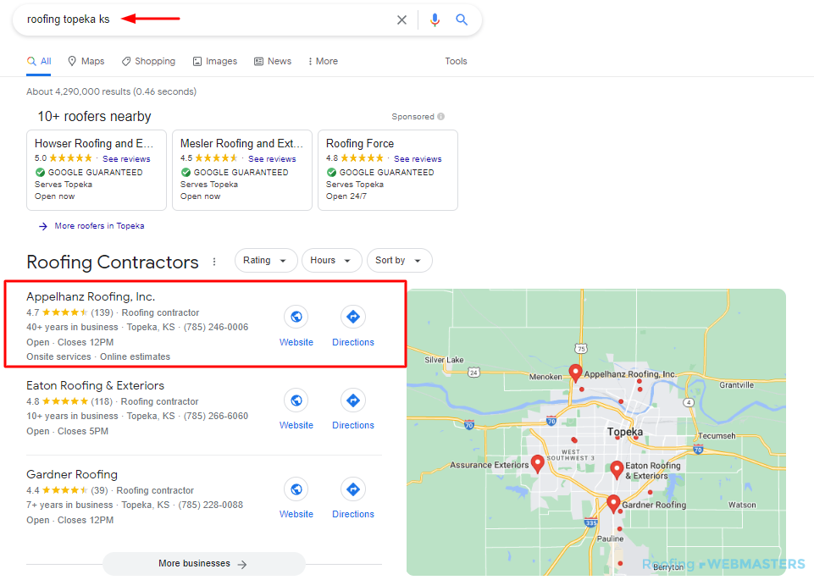Click the Tecumseh label on the map
Image resolution: width=814 pixels, height=580 pixels.
(717, 436)
